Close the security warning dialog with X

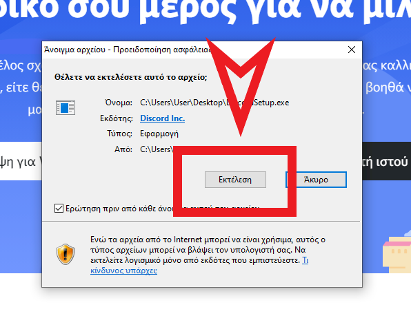pyautogui.click(x=352, y=50)
